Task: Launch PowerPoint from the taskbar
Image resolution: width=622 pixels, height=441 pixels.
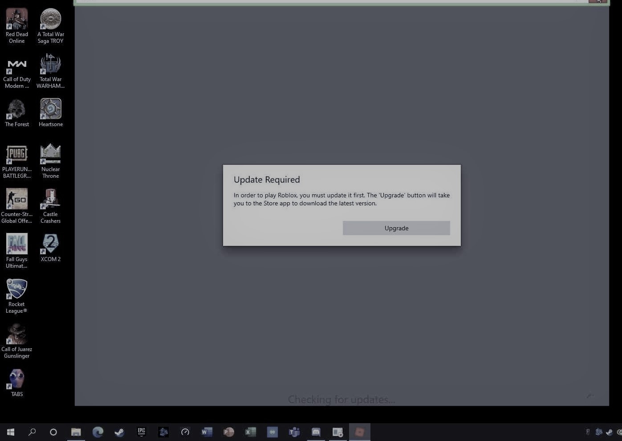Action: coord(228,432)
